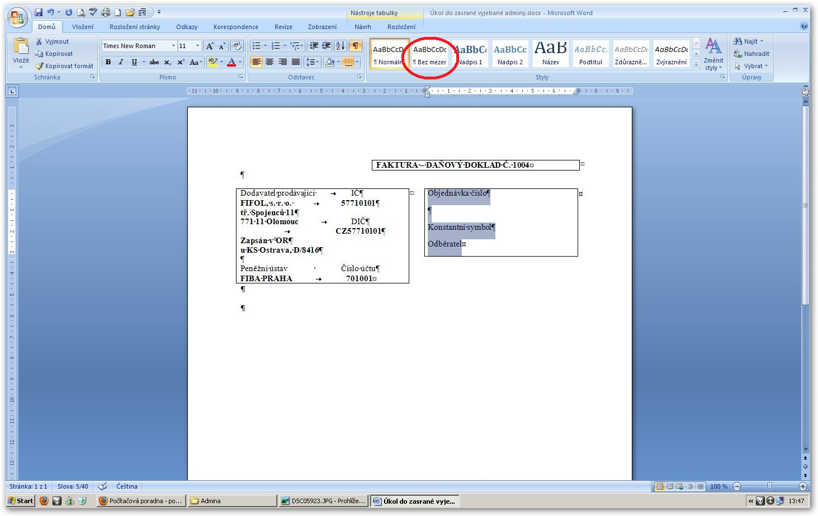
Task: Click the clear formatting eraser icon
Action: [237, 46]
